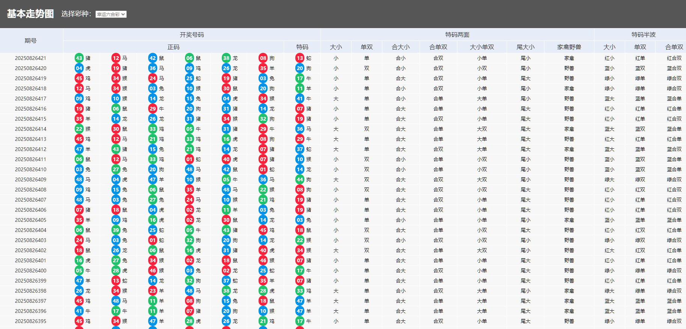Click issue number 20250826395

31,321
